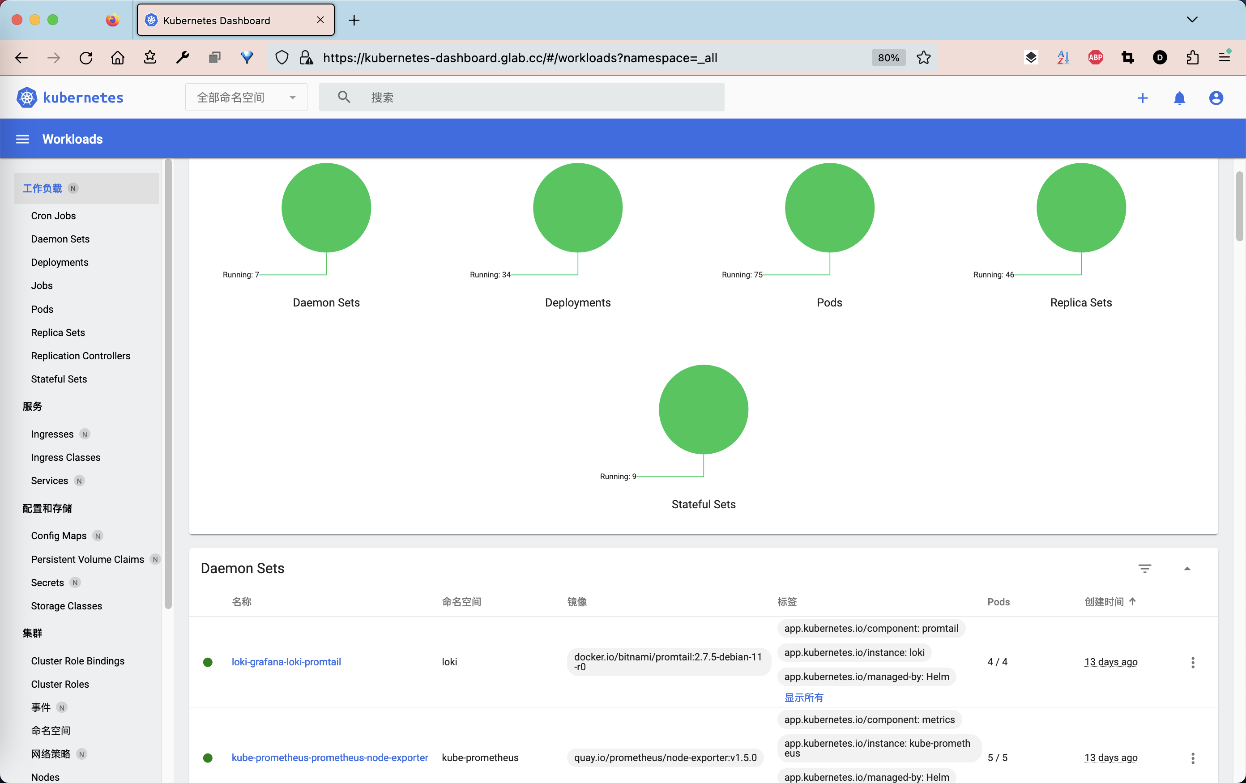Screen dimensions: 1246x783
Task: Open Secrets in the sidebar
Action: coord(47,583)
